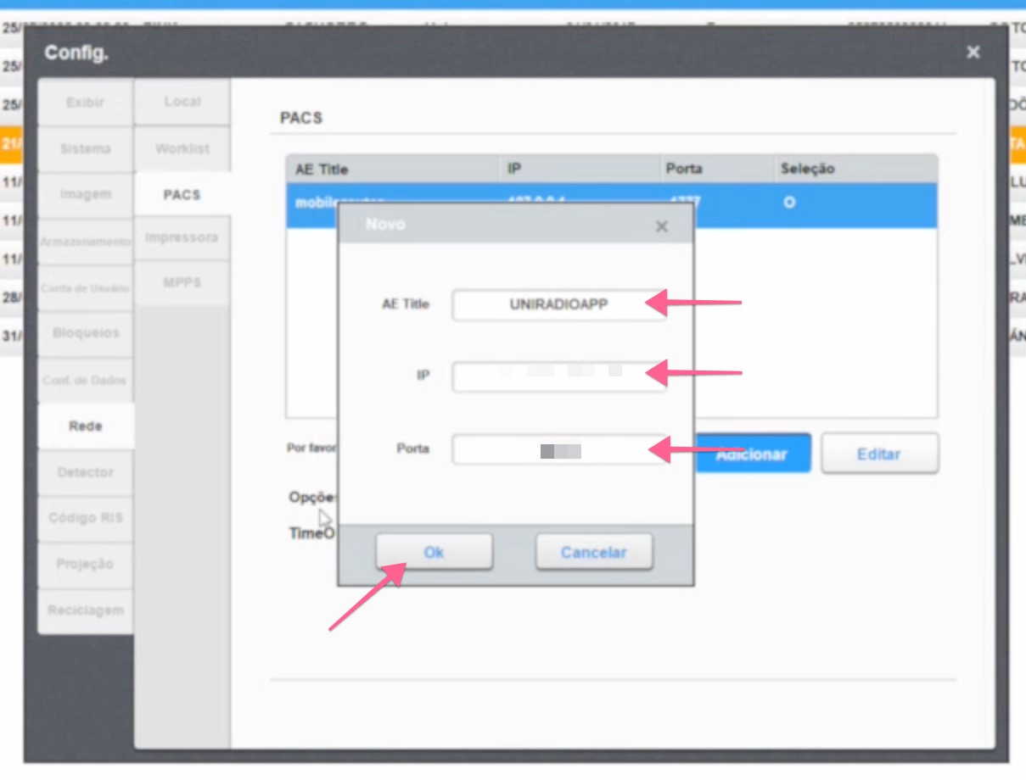The height and width of the screenshot is (780, 1026).
Task: Open the Detector configuration section
Action: click(x=85, y=471)
